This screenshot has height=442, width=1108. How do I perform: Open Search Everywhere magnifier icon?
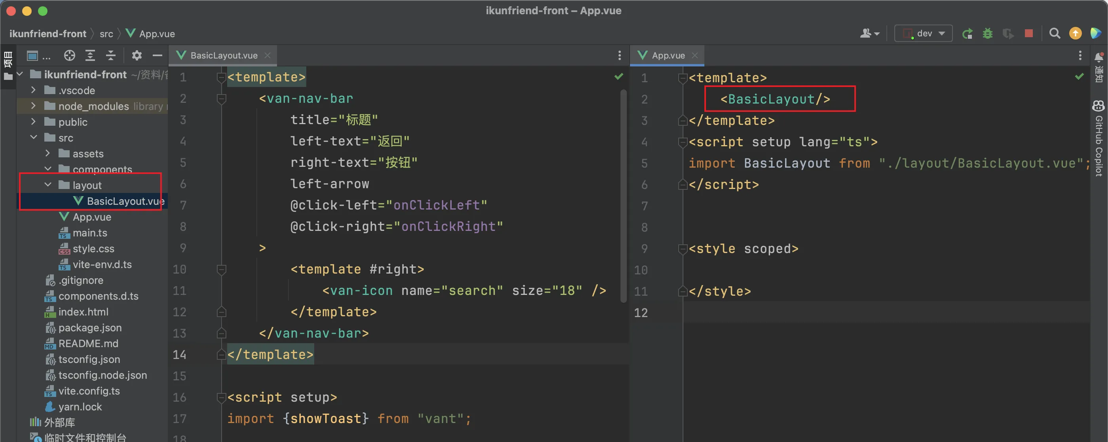click(1054, 34)
